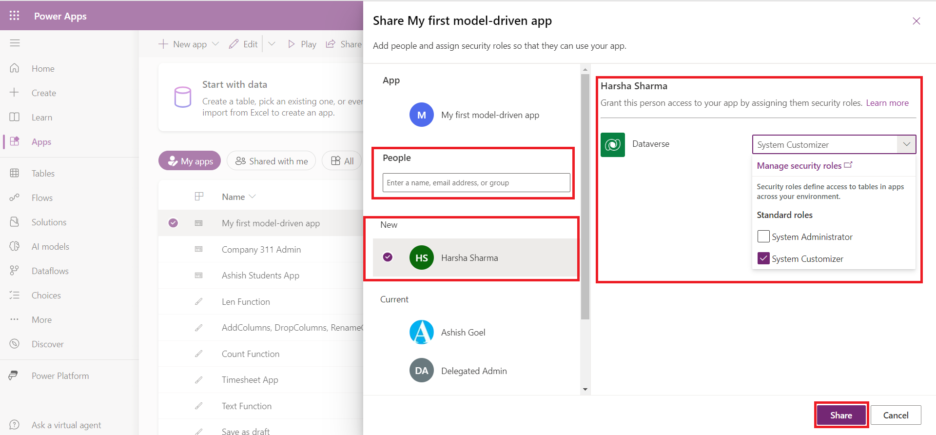Click the AI models sidebar icon
Image resolution: width=936 pixels, height=435 pixels.
15,246
